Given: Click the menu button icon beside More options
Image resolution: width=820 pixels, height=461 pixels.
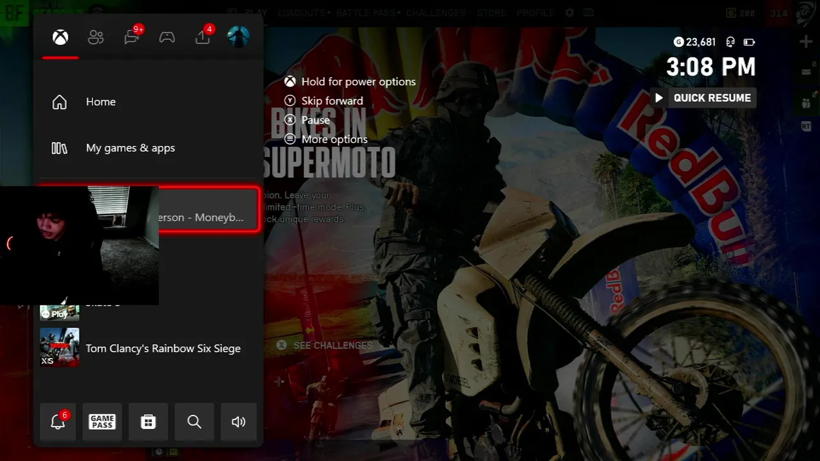Looking at the screenshot, I should coord(290,139).
